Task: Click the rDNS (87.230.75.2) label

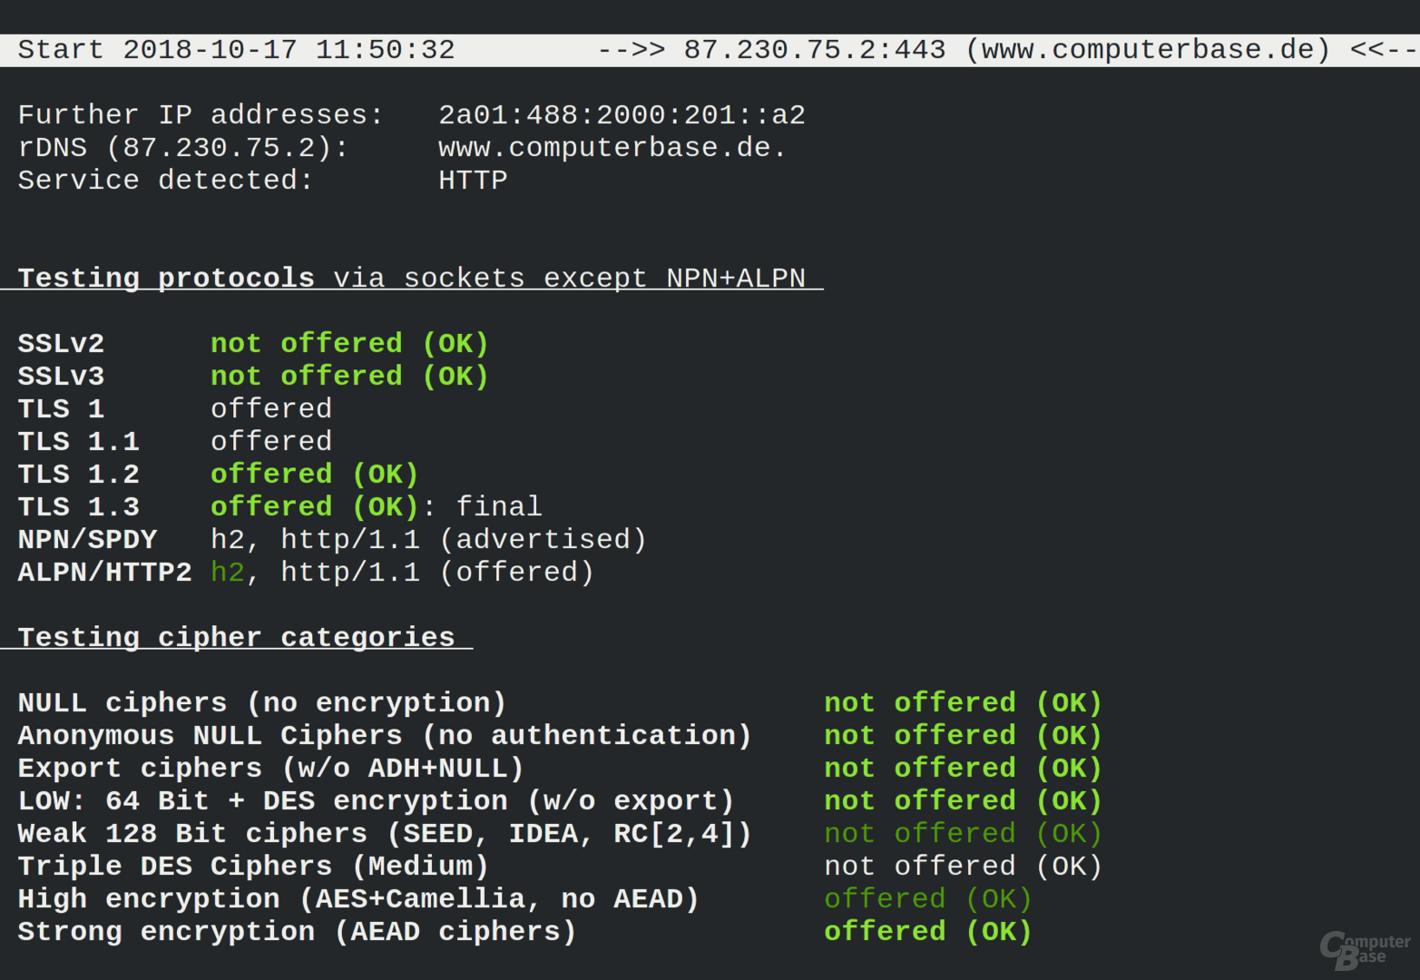Action: click(x=183, y=148)
